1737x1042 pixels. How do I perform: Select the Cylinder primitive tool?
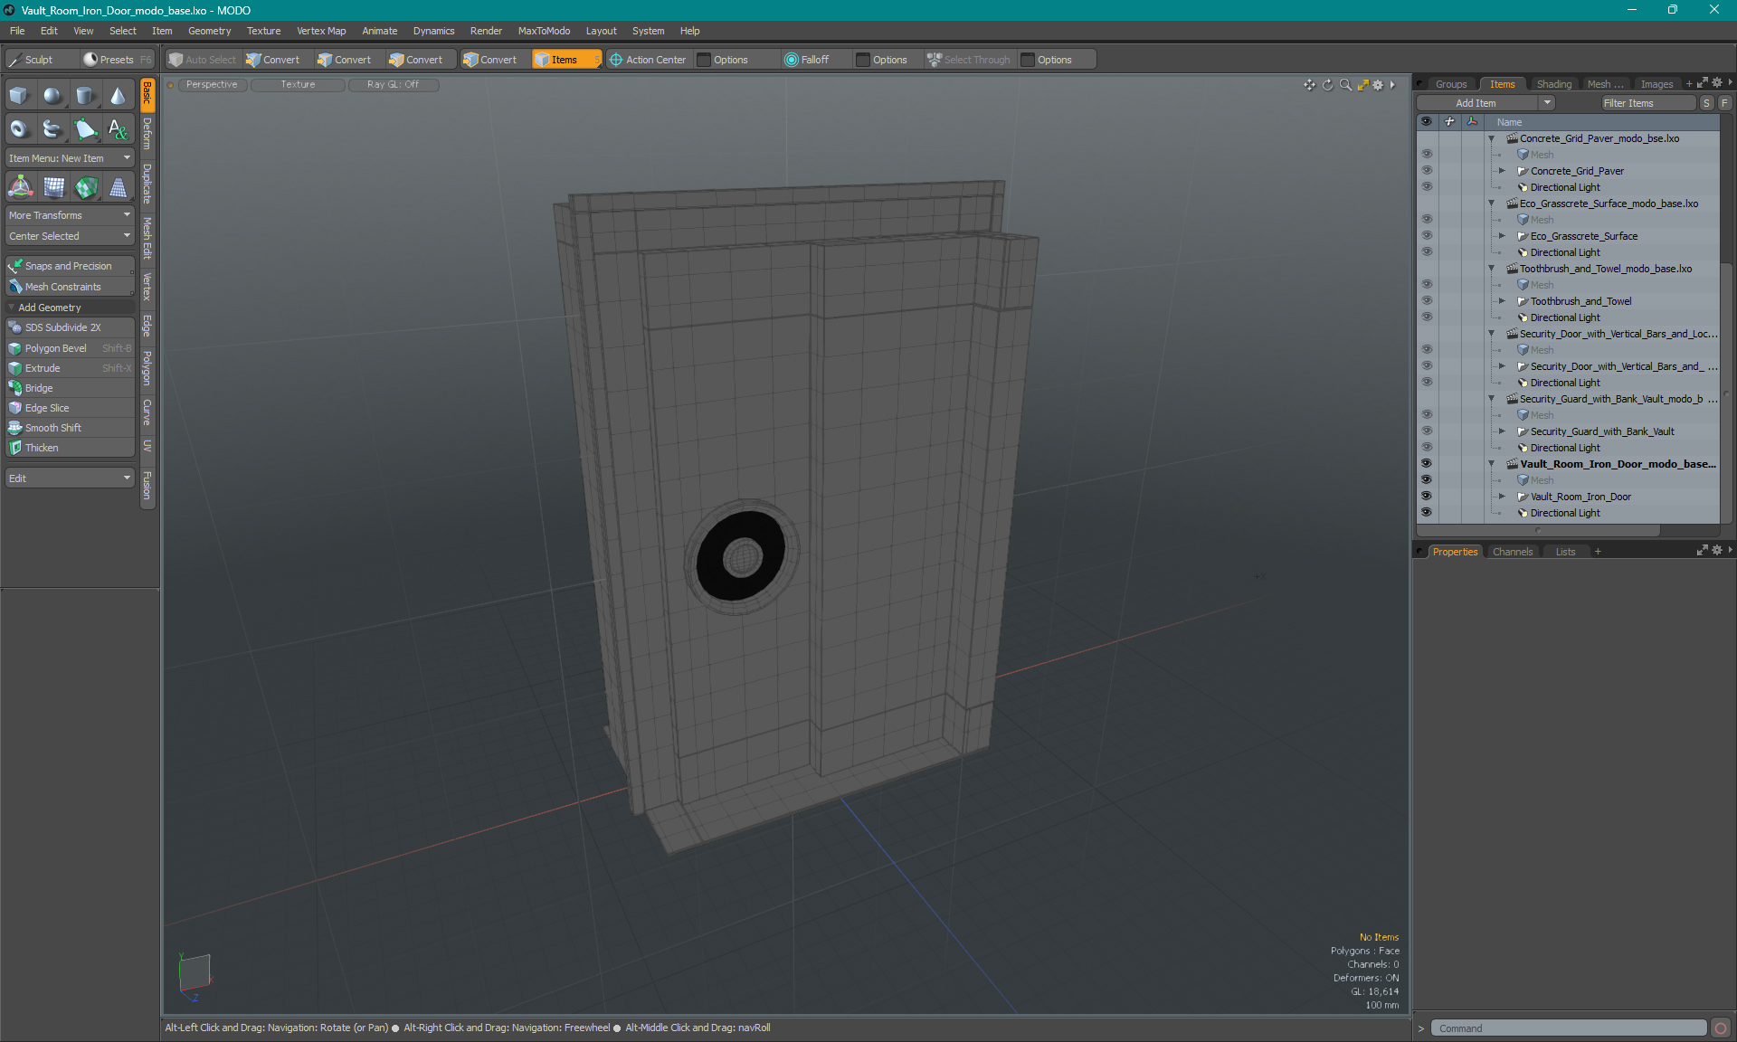click(85, 96)
